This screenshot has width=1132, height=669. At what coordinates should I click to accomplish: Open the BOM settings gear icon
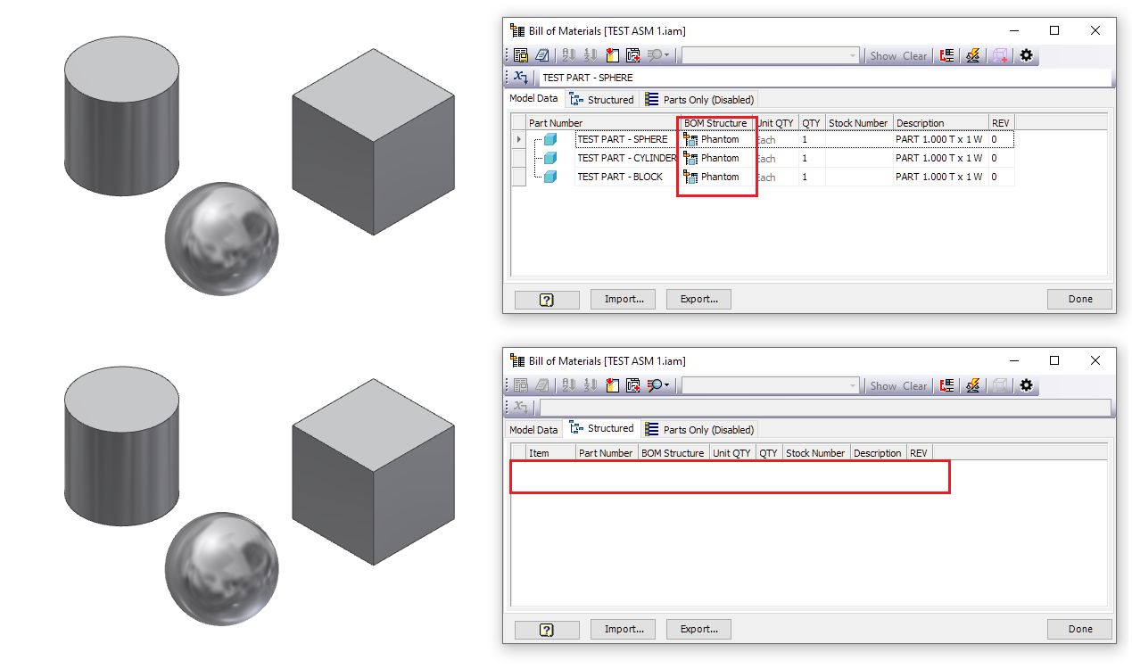coord(1026,55)
